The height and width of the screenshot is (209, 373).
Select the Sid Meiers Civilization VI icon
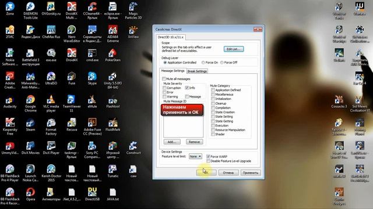[x=360, y=103]
